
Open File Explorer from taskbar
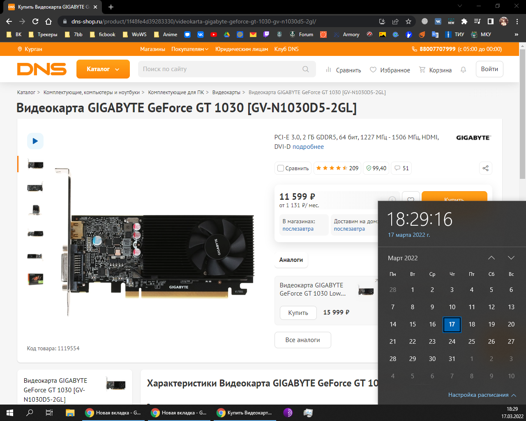[70, 413]
